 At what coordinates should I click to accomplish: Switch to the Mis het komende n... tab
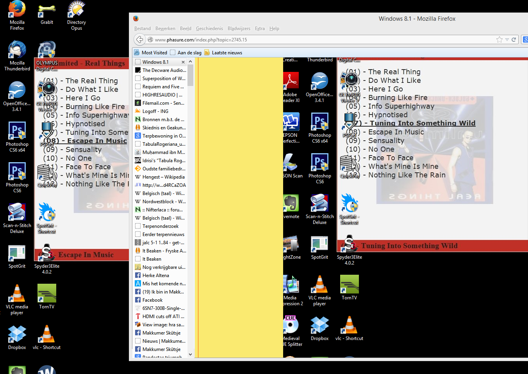tap(160, 284)
